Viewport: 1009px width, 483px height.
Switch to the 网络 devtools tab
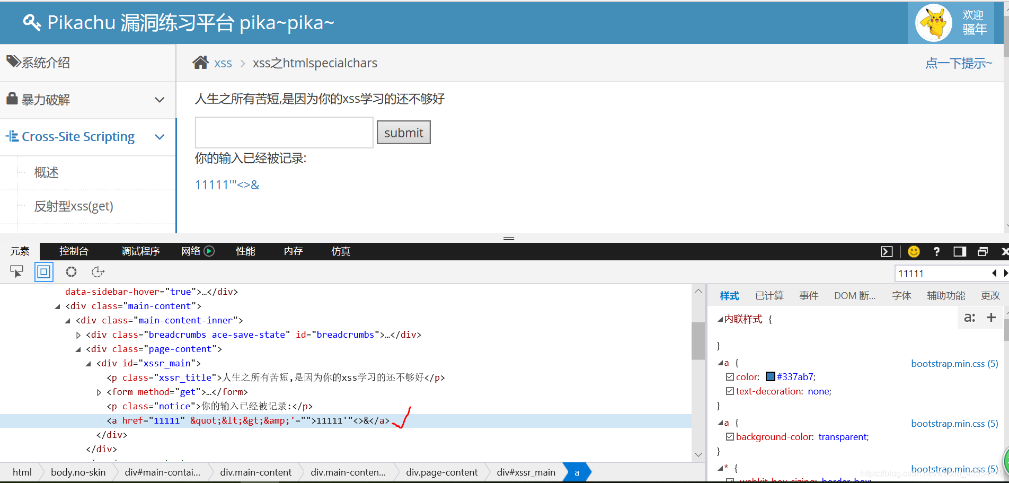191,251
